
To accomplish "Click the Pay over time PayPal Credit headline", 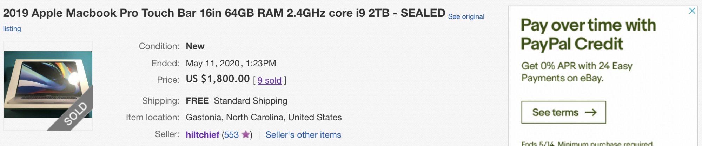I will pos(588,34).
